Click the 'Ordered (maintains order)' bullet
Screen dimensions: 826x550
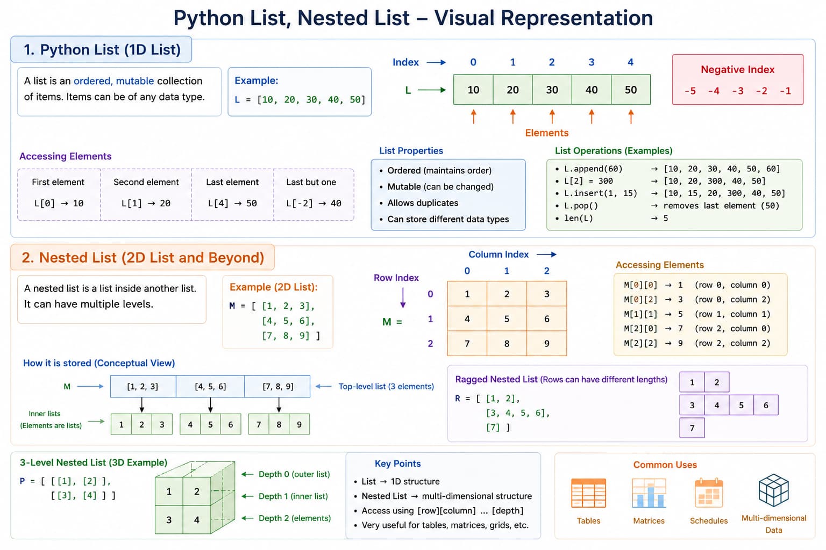click(435, 171)
